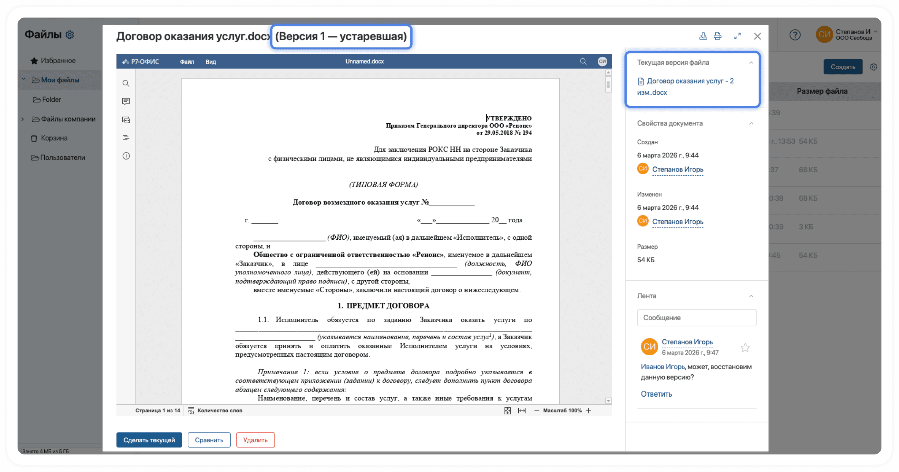899x472 pixels.
Task: Collapse the current file version section
Action: pos(751,63)
